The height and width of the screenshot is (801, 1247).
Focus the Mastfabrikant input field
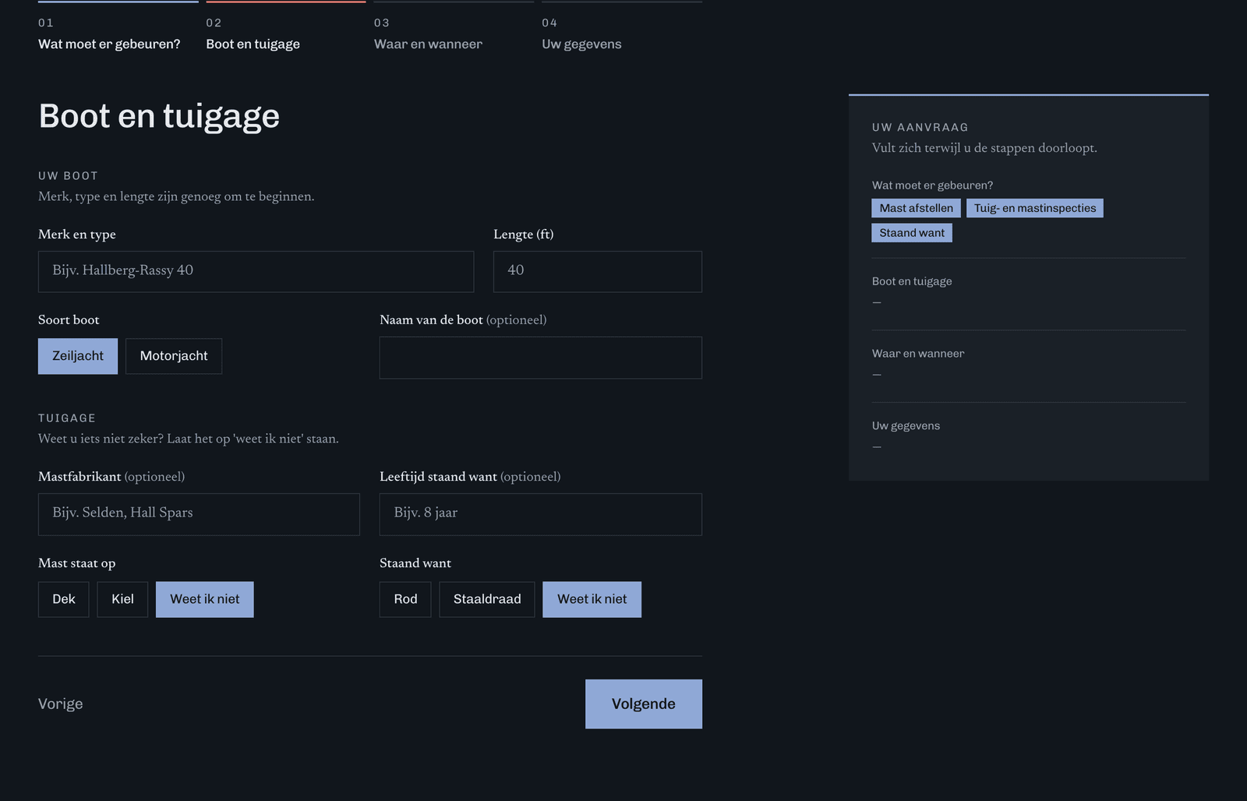199,514
